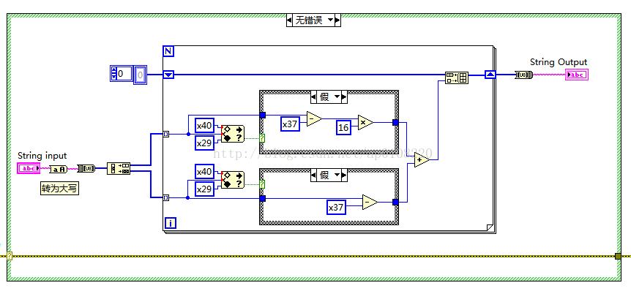The height and width of the screenshot is (291, 631).
Task: Select the right shift register terminal
Action: [x=490, y=75]
